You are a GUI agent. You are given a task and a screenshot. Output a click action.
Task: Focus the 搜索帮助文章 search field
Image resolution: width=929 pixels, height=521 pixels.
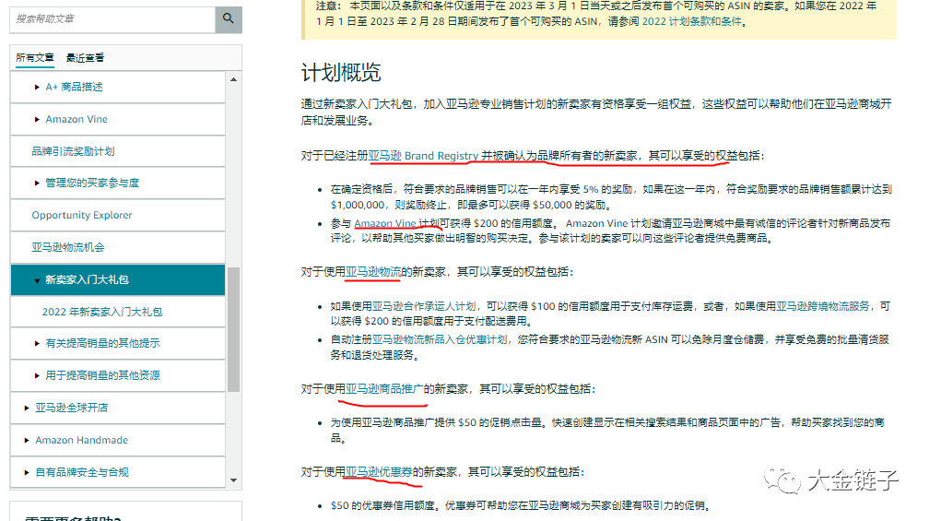112,19
